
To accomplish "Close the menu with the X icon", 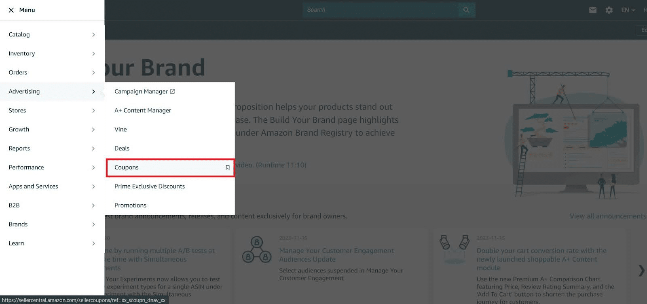I will [11, 10].
